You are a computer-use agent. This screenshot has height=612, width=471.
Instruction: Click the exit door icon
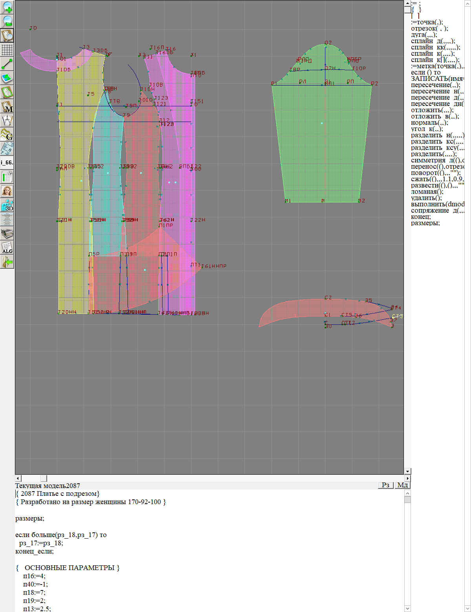click(x=7, y=262)
